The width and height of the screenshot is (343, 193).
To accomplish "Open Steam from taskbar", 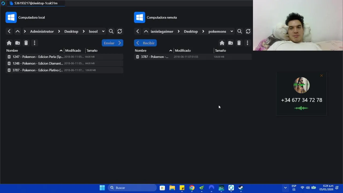I will (241, 188).
